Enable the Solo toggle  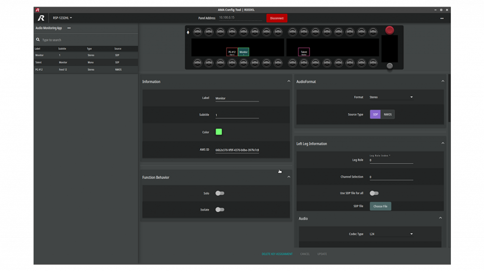219,193
